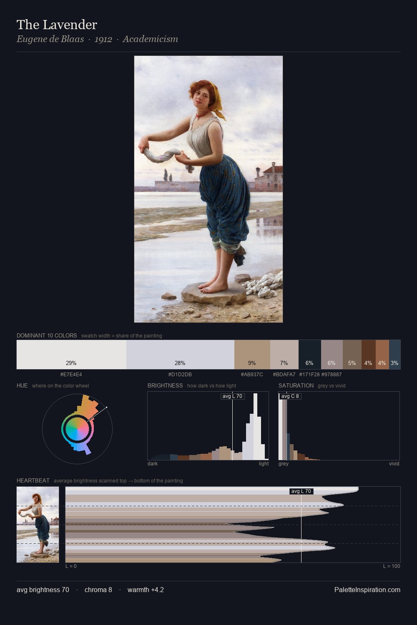Select the 7% beige swatch
The height and width of the screenshot is (625, 417).
pyautogui.click(x=284, y=355)
